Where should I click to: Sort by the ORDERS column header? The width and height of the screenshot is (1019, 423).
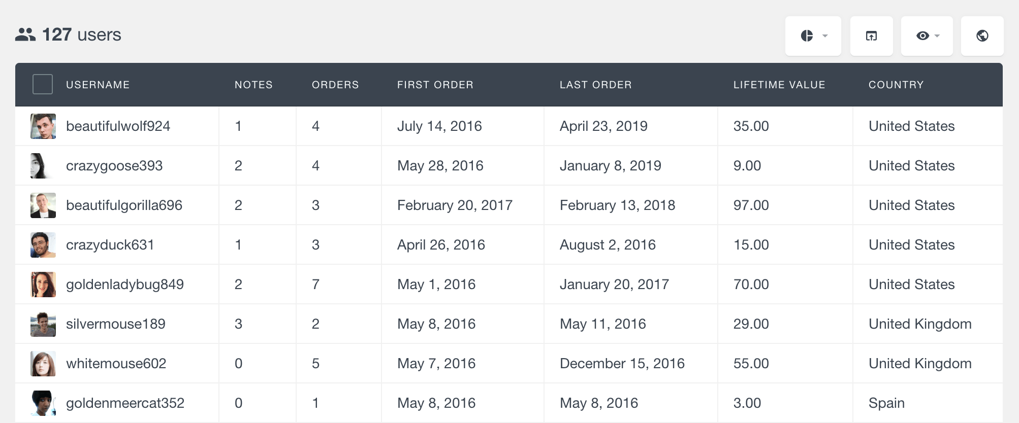pyautogui.click(x=335, y=85)
